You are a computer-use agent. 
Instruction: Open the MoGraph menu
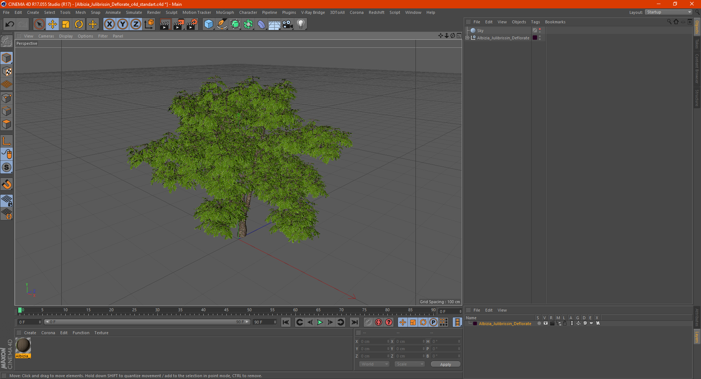(x=225, y=12)
